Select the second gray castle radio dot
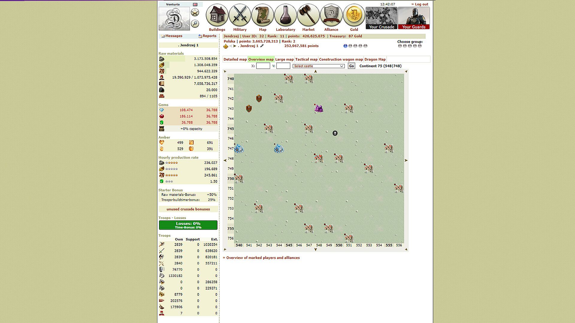Screen dimensions: 575x323 tap(350, 46)
